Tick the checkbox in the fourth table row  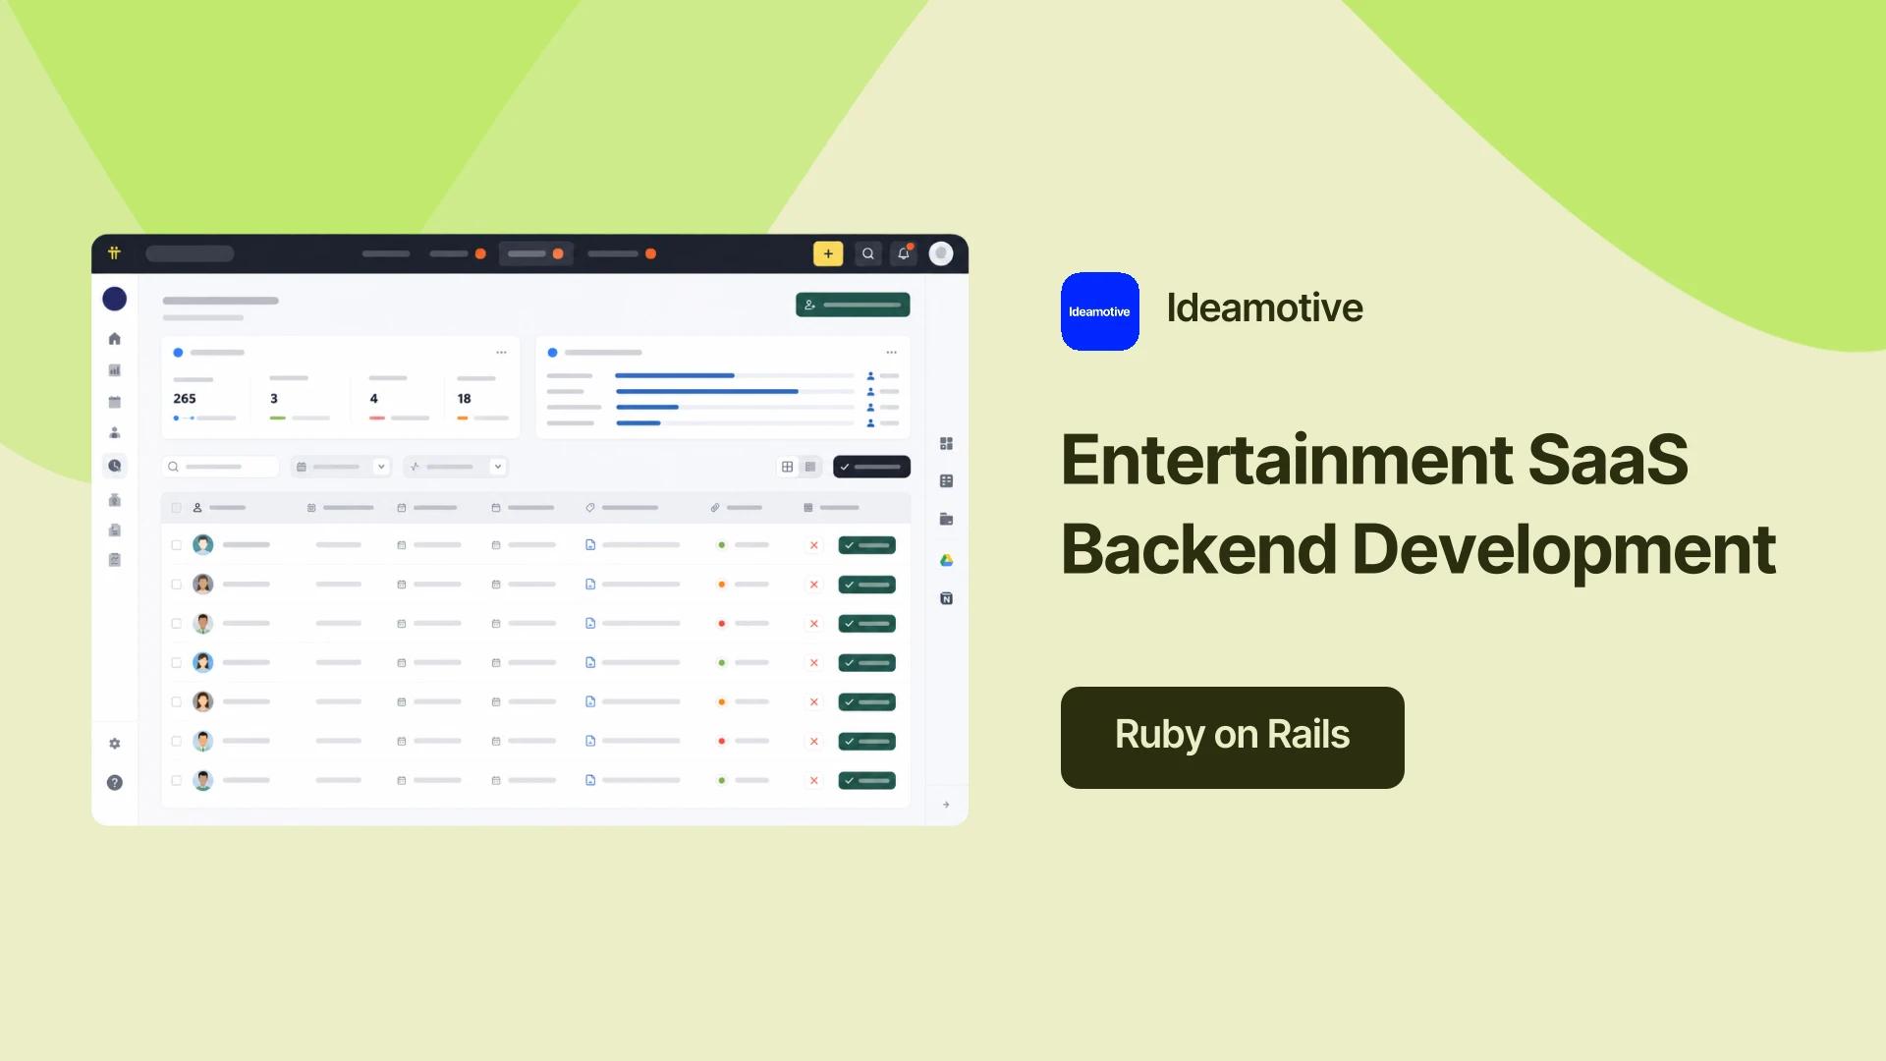click(177, 663)
